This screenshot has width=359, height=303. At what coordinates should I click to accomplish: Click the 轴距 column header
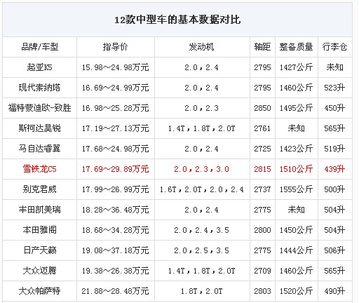coord(262,47)
